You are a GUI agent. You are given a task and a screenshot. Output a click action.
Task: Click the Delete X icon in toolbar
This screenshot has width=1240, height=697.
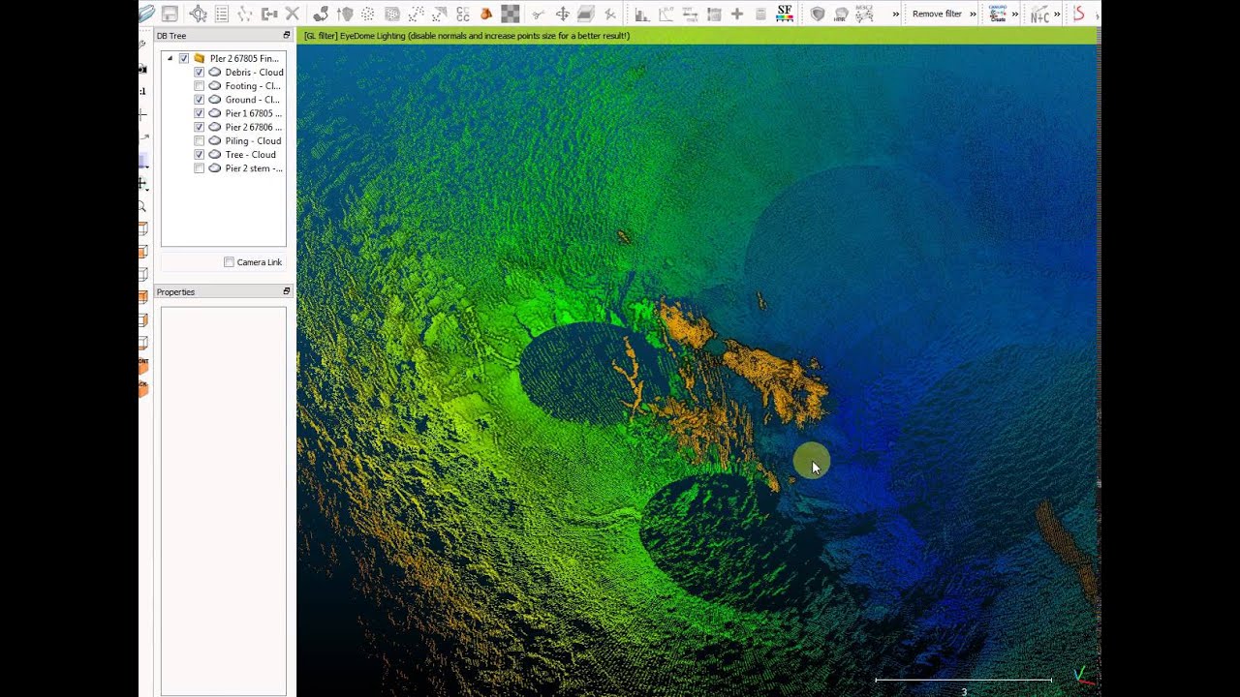click(x=292, y=14)
